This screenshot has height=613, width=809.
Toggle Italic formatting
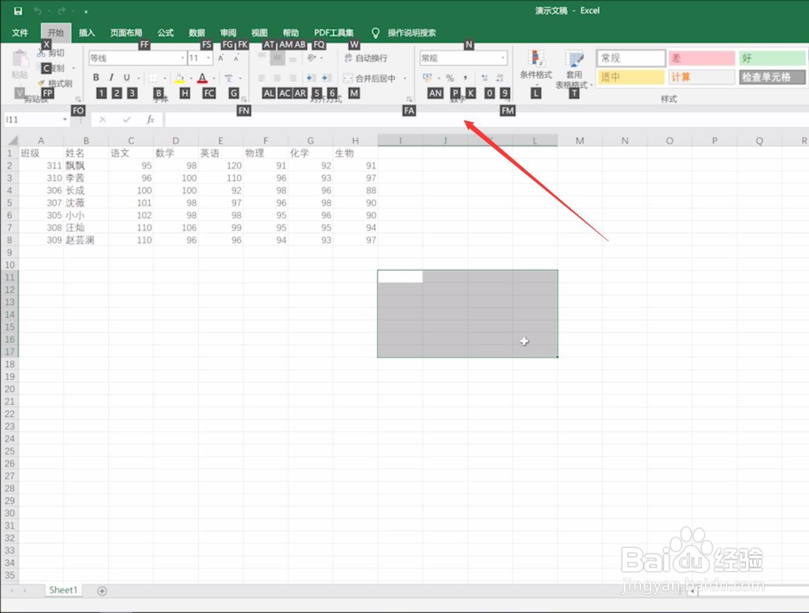click(x=111, y=78)
